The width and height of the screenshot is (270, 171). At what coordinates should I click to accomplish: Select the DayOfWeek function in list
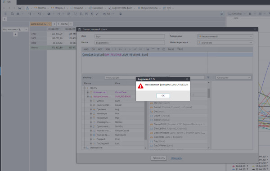(x=178, y=145)
